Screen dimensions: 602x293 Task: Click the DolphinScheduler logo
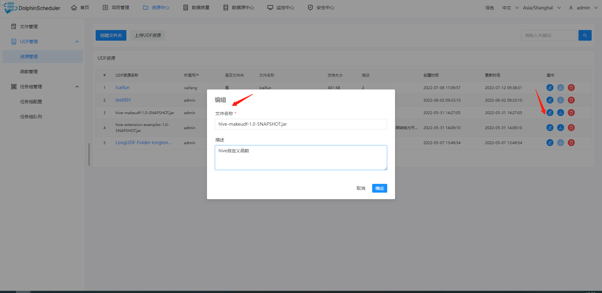point(32,8)
